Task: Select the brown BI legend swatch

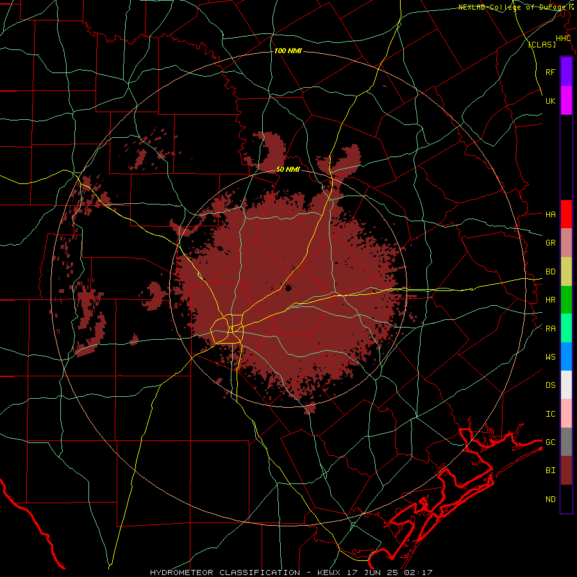Action: tap(566, 471)
